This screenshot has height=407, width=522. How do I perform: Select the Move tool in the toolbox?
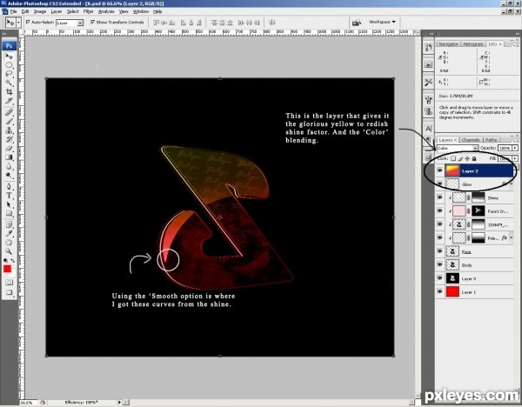coord(9,57)
